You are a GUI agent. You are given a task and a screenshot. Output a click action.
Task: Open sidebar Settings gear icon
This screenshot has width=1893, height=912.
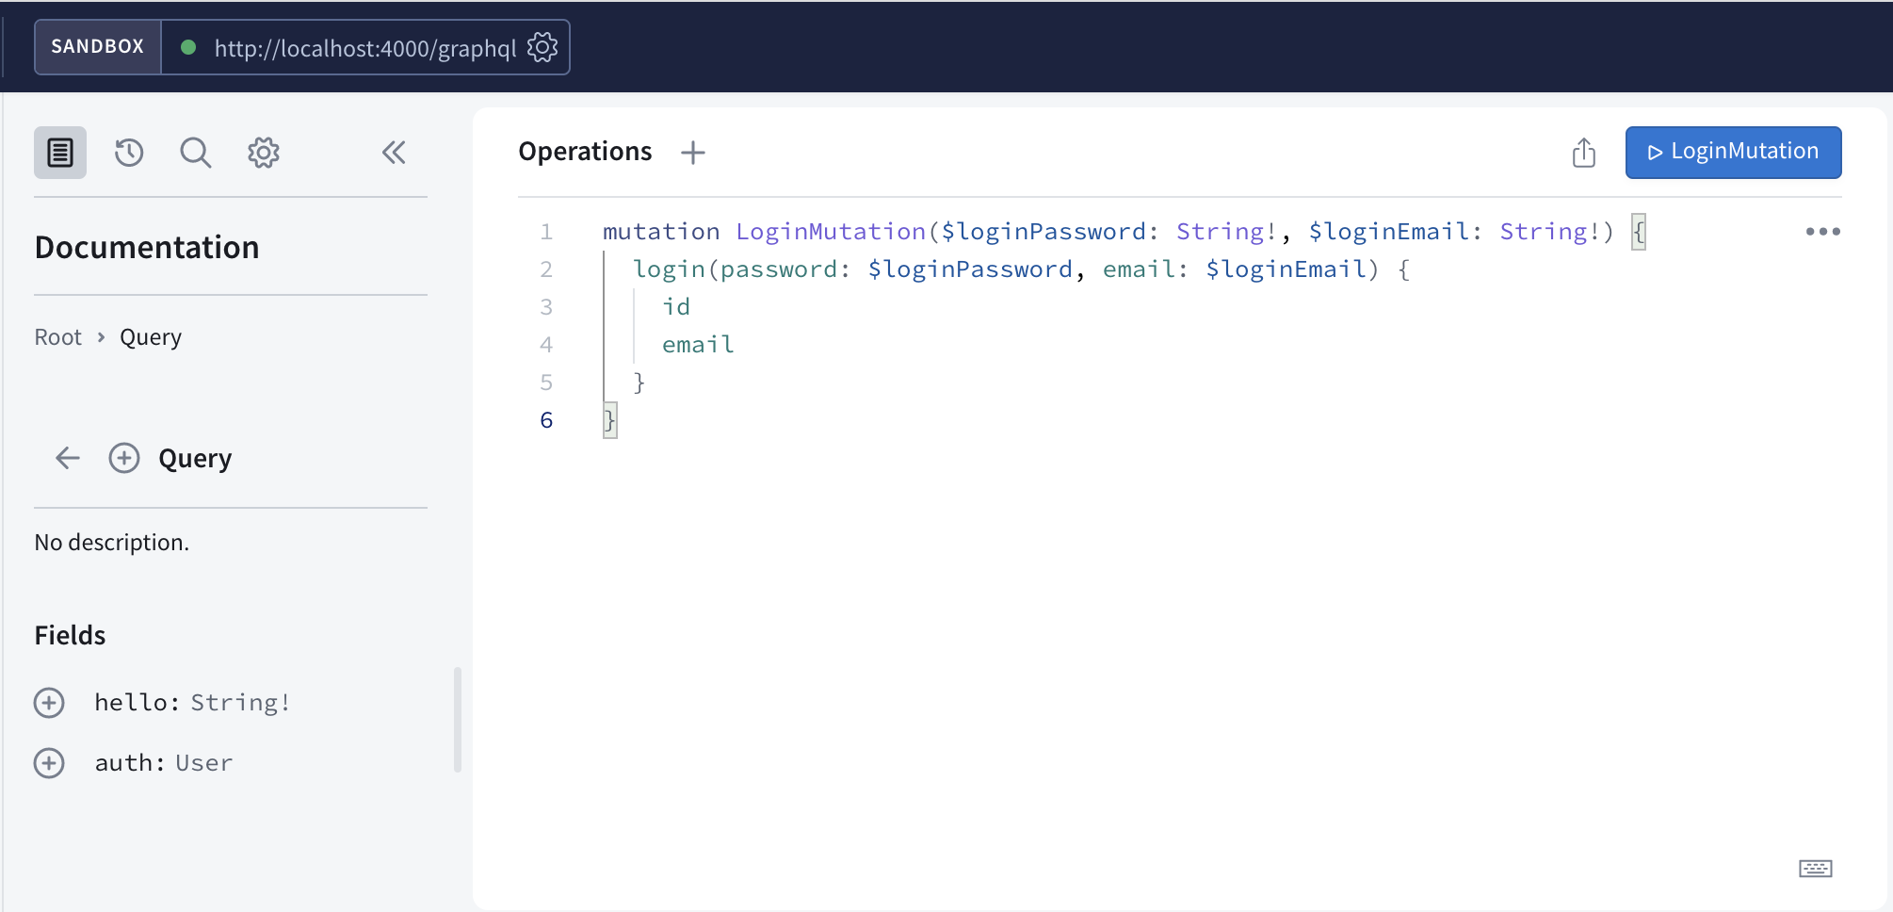tap(263, 152)
